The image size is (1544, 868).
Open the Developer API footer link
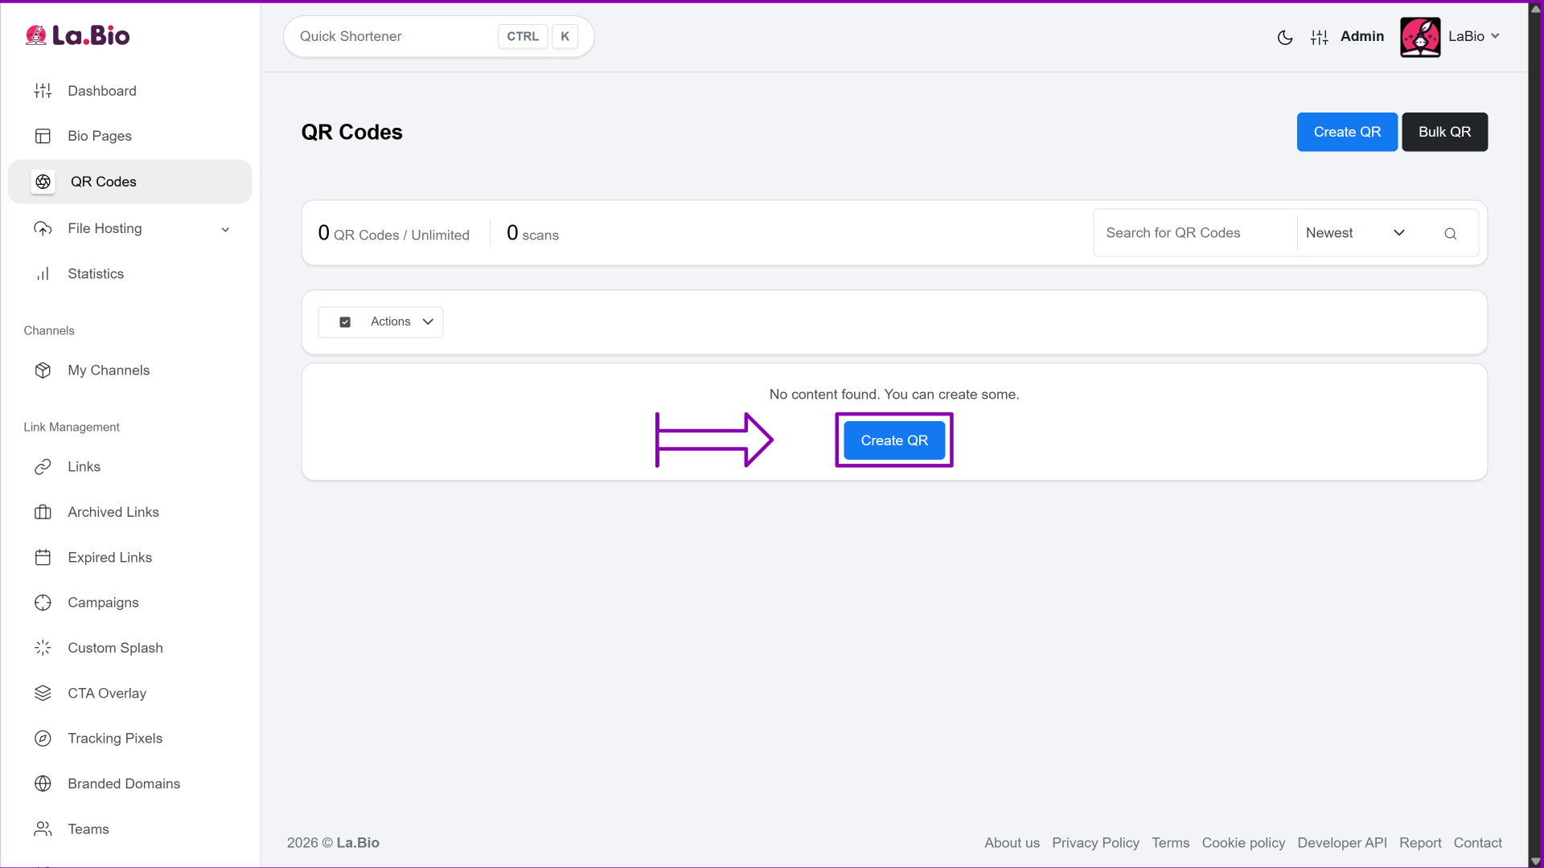click(x=1341, y=842)
